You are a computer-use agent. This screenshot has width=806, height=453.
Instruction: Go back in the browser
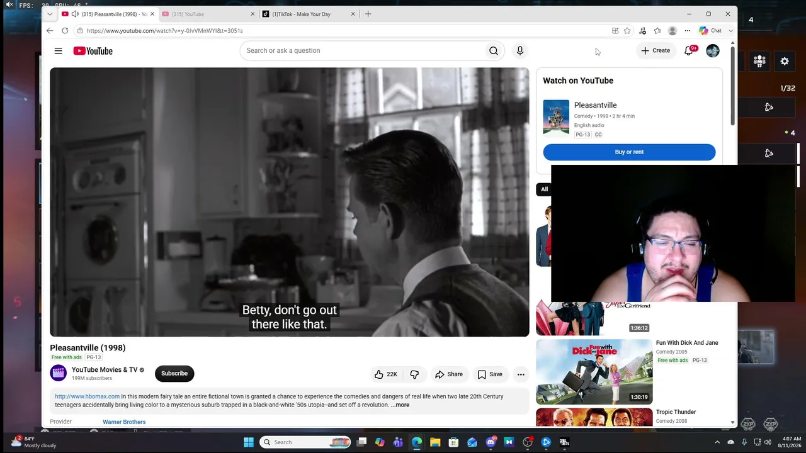(50, 30)
